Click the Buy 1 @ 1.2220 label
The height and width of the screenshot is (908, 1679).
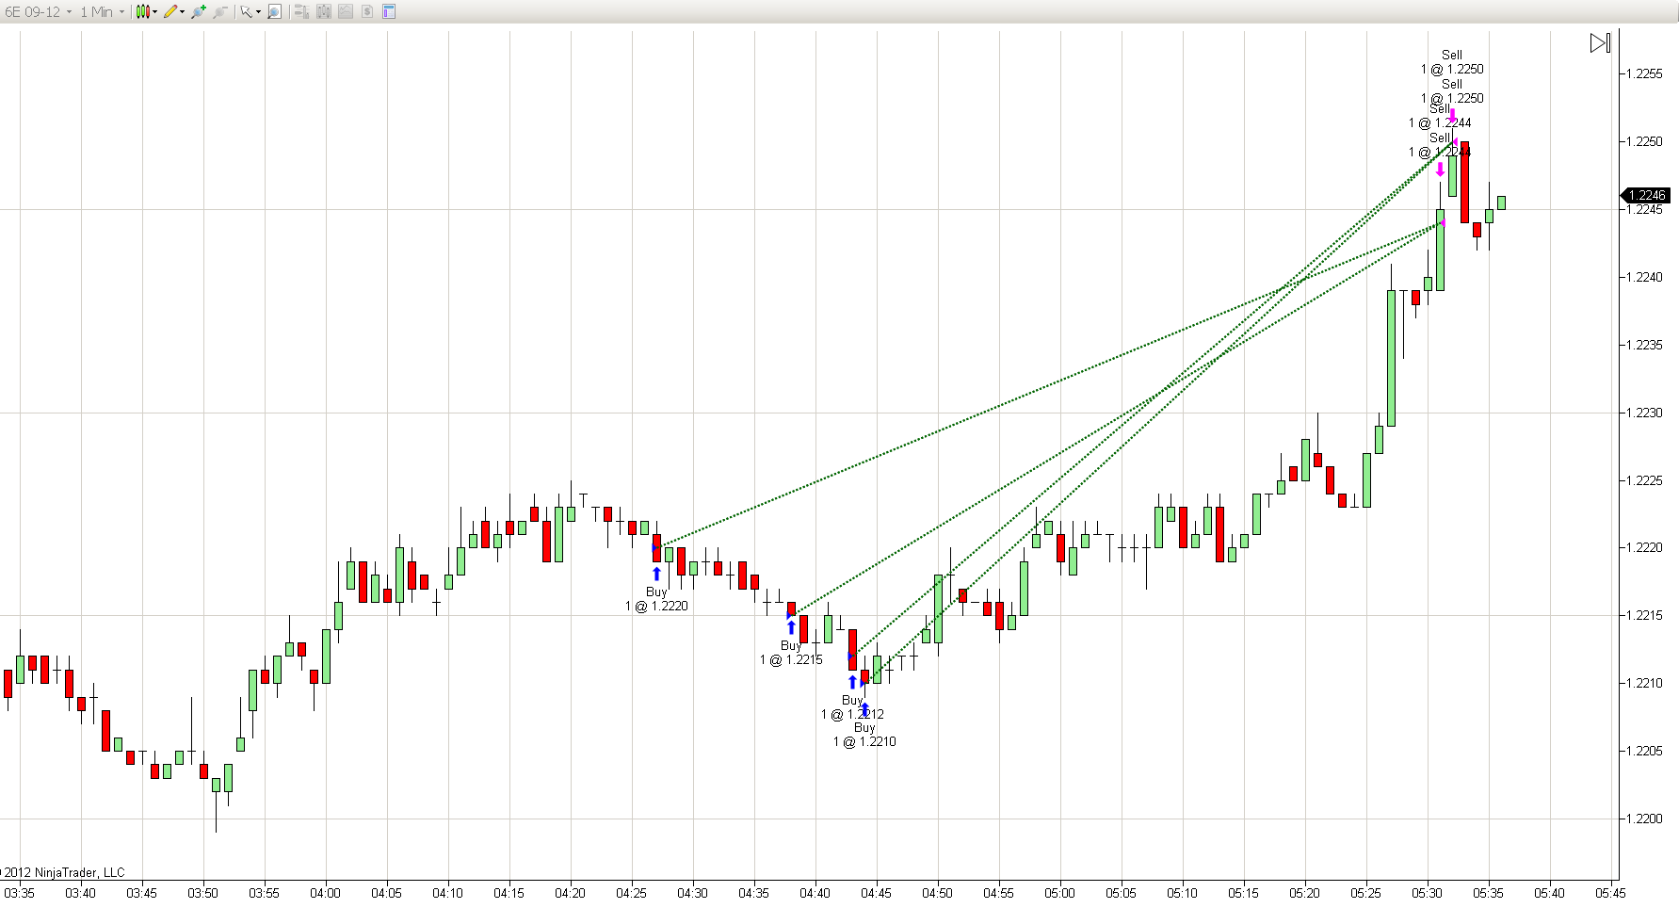[x=656, y=599]
